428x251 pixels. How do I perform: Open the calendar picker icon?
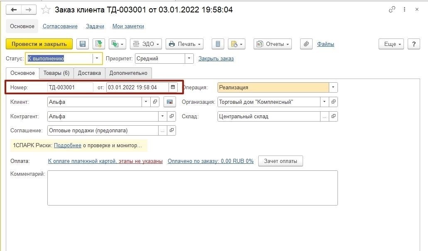(173, 87)
